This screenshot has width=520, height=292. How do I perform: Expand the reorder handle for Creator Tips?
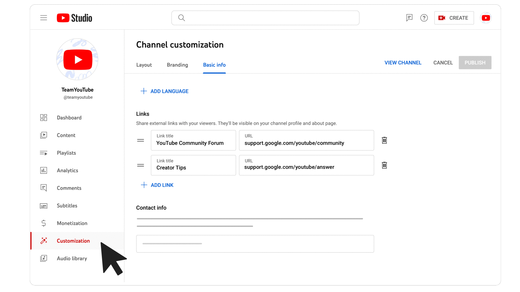(x=140, y=165)
